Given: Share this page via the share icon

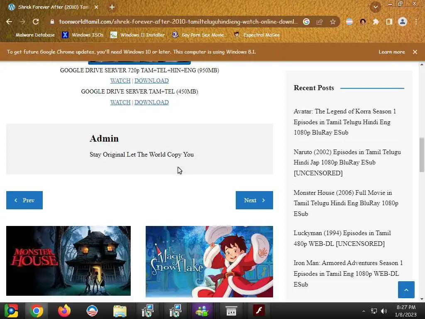Looking at the screenshot, I should point(320,22).
